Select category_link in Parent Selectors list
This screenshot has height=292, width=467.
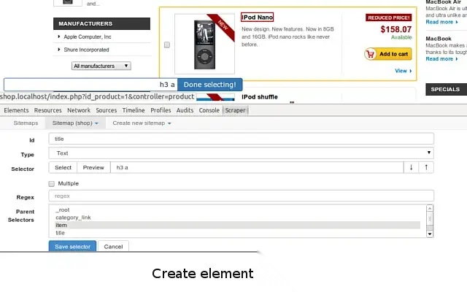tap(238, 218)
